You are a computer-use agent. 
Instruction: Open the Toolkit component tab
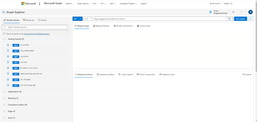(146, 74)
